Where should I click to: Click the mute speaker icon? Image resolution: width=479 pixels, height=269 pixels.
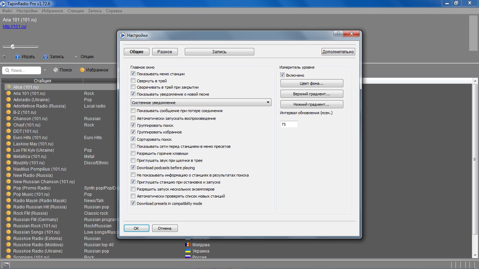[x=4, y=57]
